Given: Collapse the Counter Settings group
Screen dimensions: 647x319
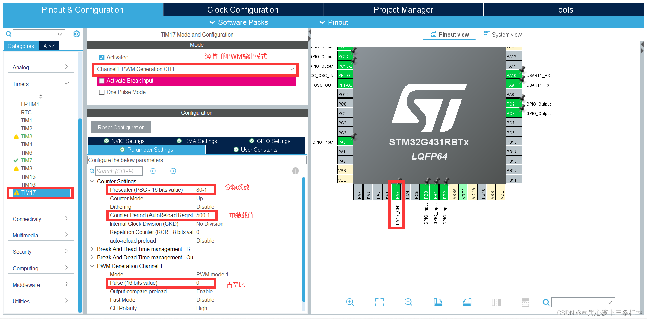Looking at the screenshot, I should (92, 181).
